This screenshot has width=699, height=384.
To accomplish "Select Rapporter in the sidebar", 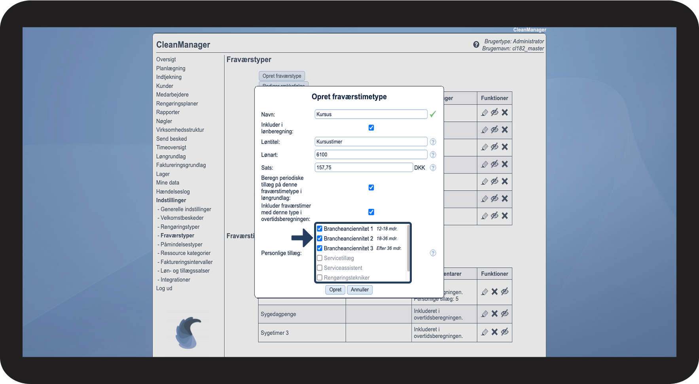I will (x=168, y=112).
